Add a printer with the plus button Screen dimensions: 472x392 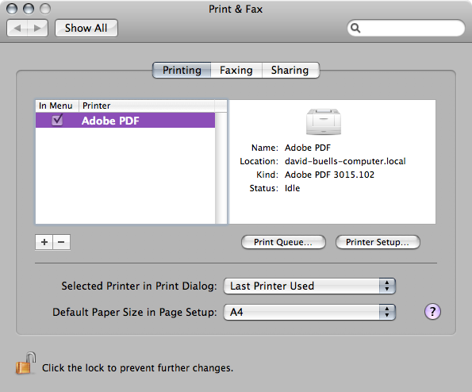click(x=44, y=242)
